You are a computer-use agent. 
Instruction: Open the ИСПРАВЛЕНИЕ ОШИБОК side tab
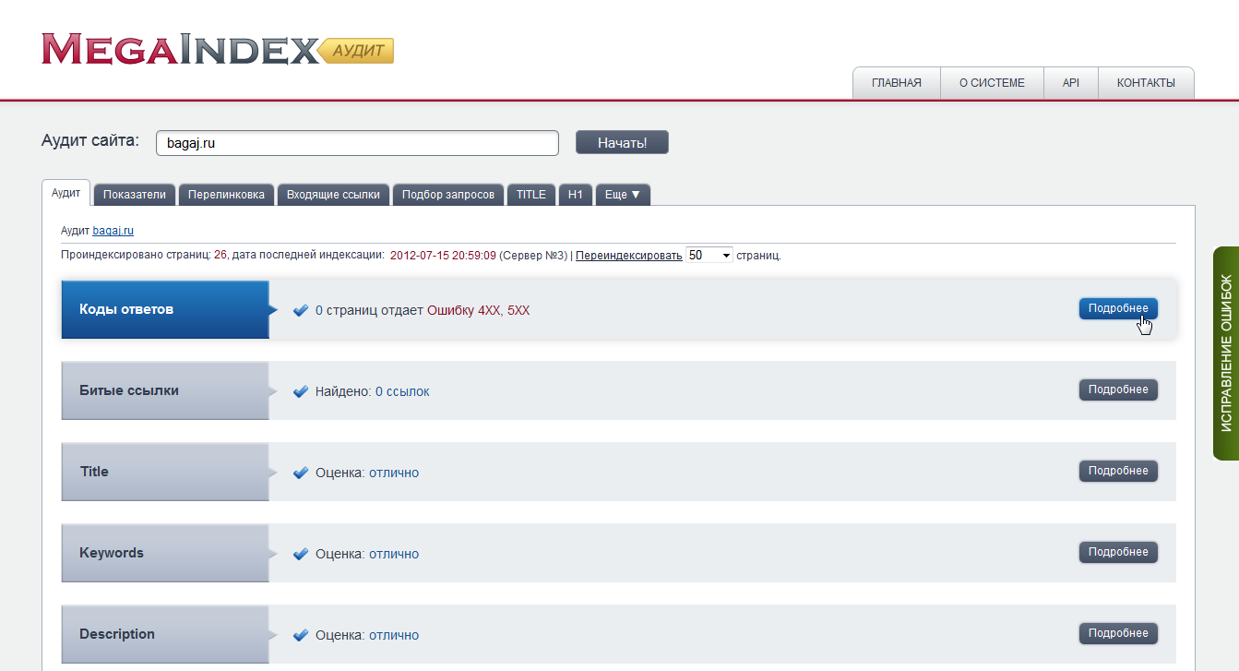(x=1226, y=353)
